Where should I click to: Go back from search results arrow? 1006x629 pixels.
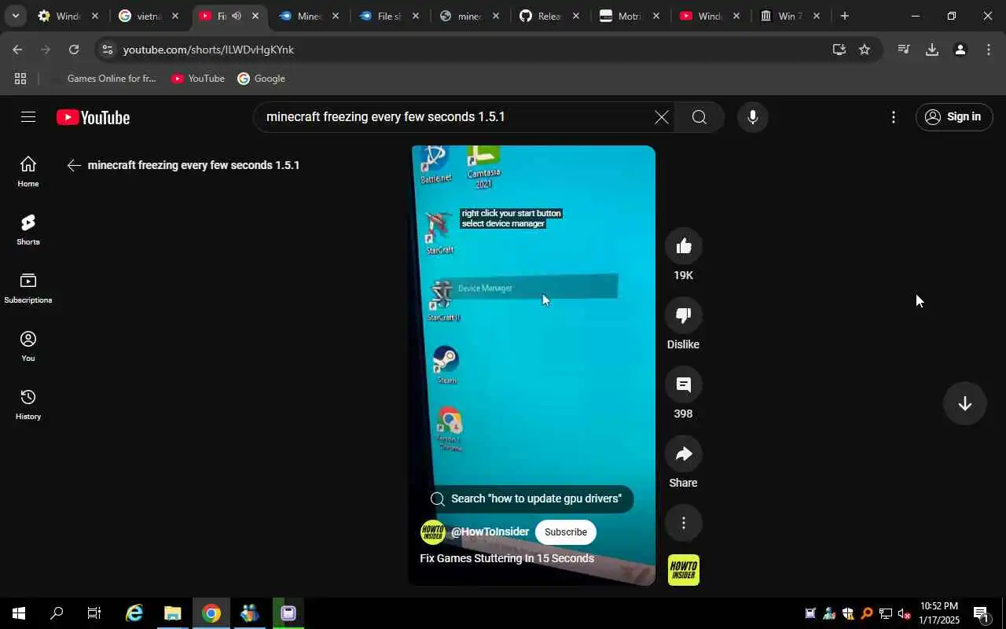pos(74,165)
